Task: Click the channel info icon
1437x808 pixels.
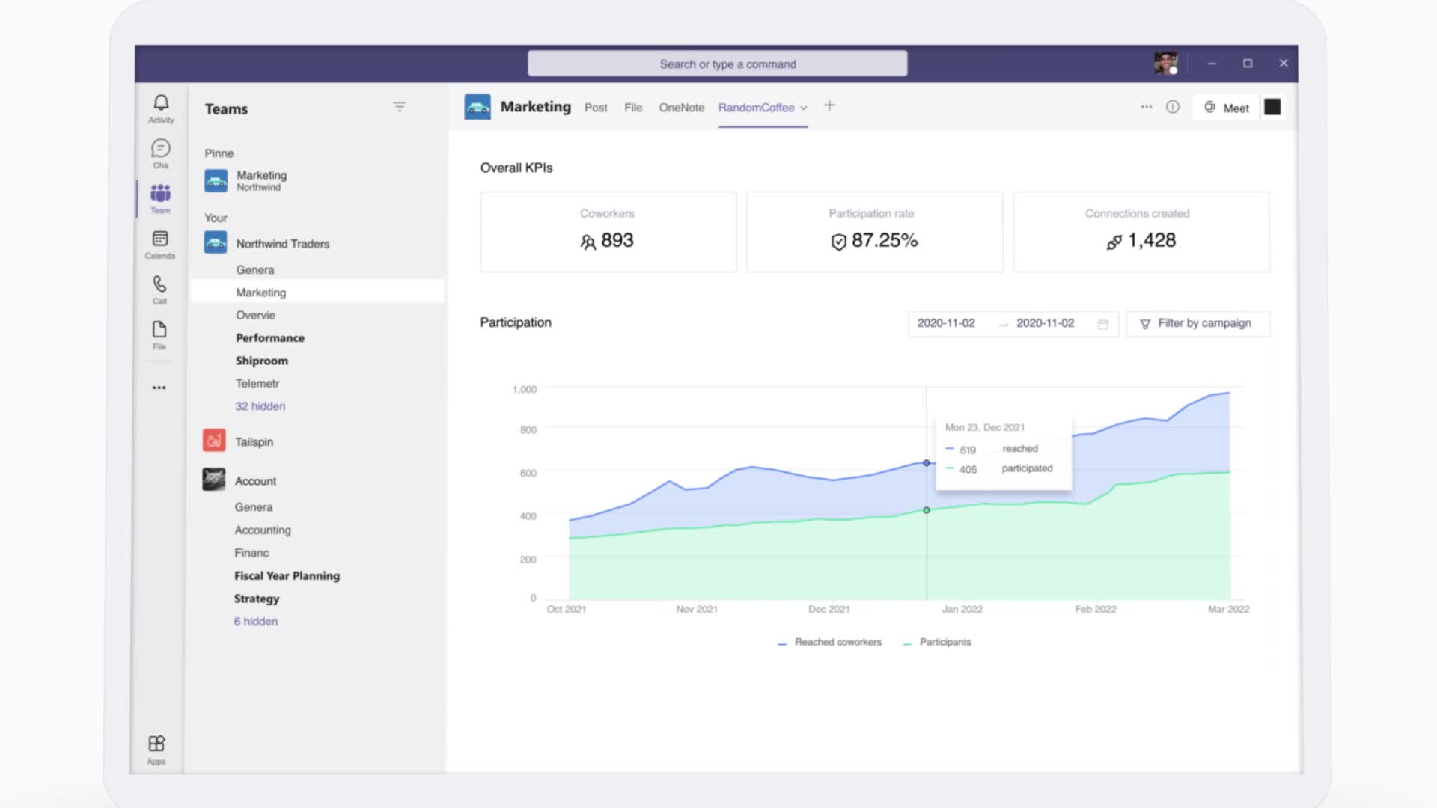Action: 1173,107
